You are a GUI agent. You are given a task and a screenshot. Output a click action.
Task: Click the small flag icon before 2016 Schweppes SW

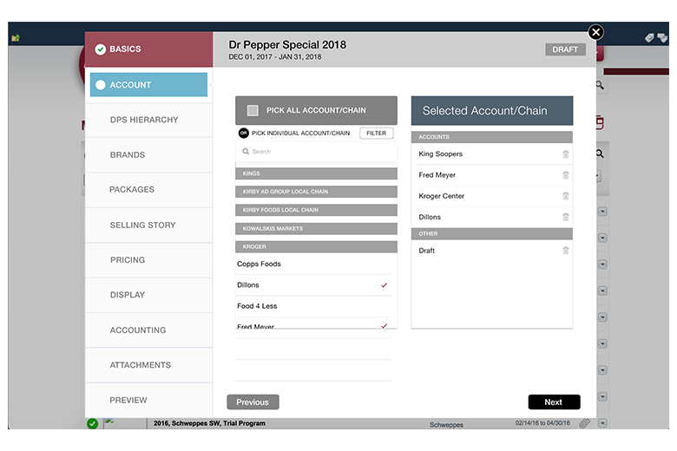pos(109,422)
